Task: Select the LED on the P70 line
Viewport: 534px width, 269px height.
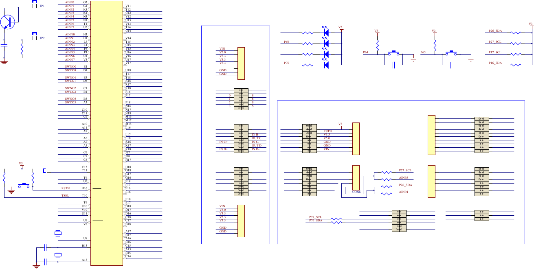Action: click(325, 64)
